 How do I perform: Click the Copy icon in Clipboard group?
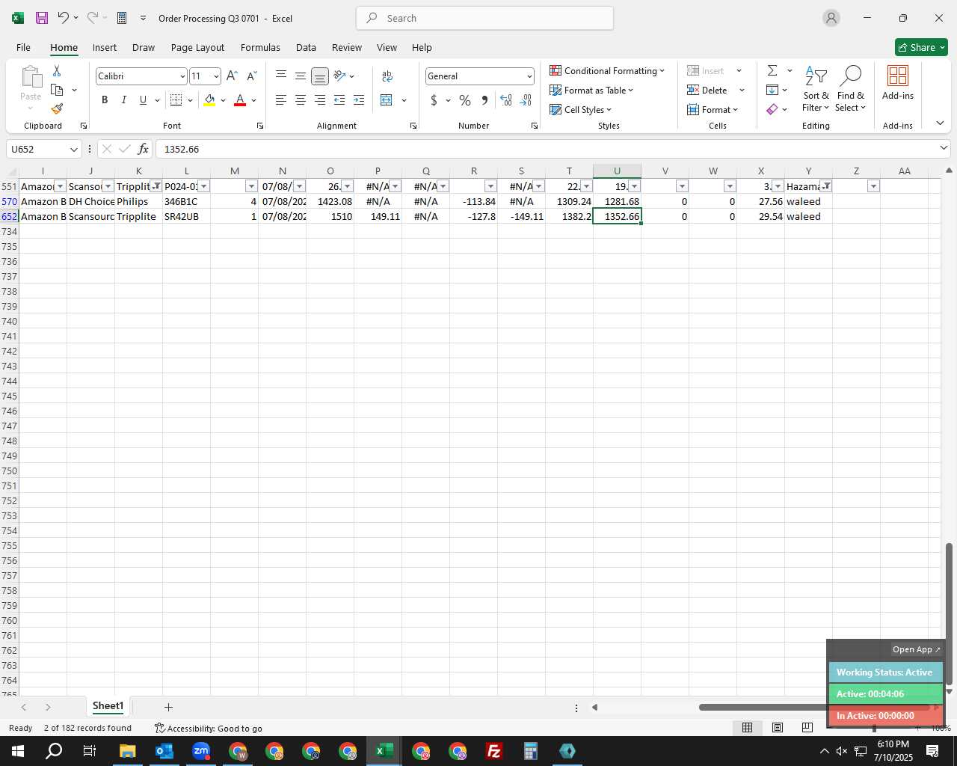tap(57, 90)
